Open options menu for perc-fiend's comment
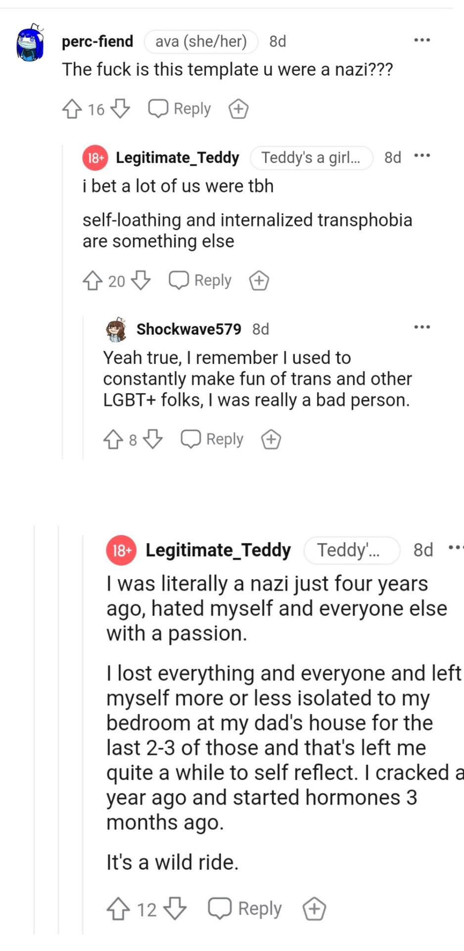Image resolution: width=464 pixels, height=951 pixels. [x=422, y=40]
